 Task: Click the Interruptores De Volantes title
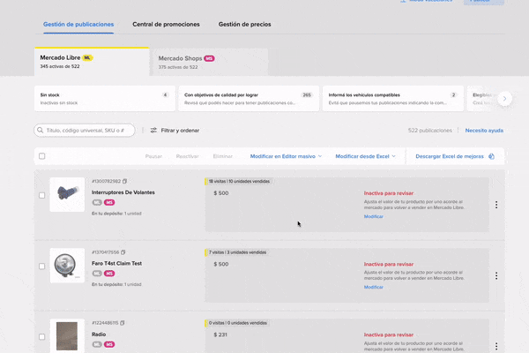[x=123, y=192]
